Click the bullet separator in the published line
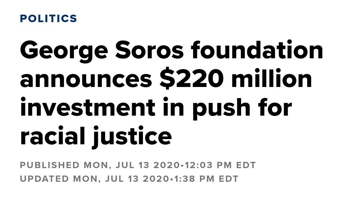Screen dimensions: 352x200 point(182,165)
